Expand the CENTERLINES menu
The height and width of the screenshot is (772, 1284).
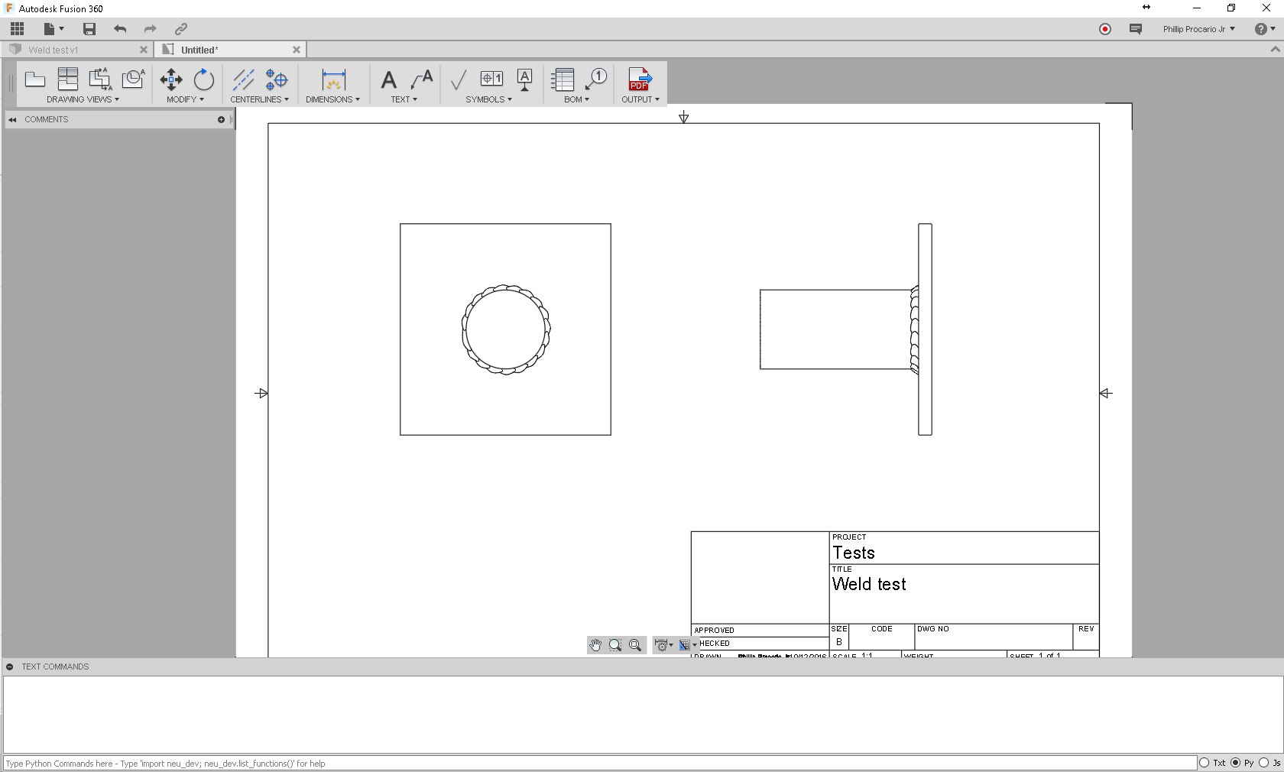click(x=260, y=99)
